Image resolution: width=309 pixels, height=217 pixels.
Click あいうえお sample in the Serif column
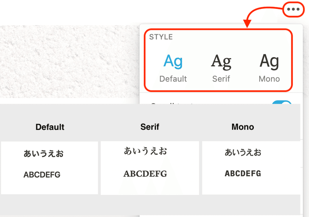click(145, 151)
